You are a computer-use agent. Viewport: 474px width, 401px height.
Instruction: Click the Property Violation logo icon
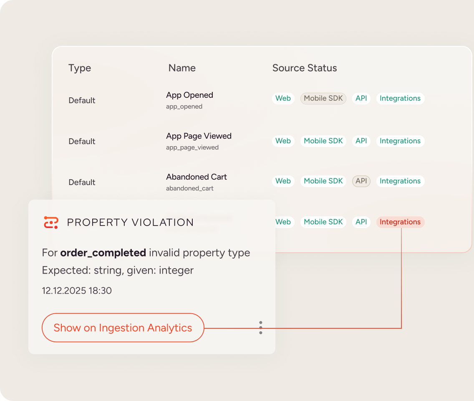(x=51, y=222)
